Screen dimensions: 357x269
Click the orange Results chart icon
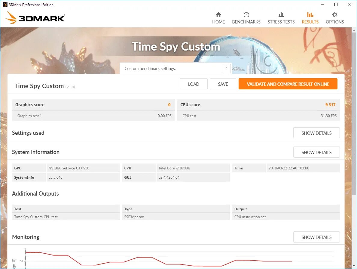coord(310,14)
